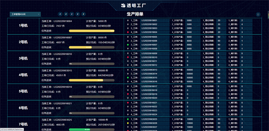This screenshot has height=131, width=269.
Task: Click the 3号机 machine label
Action: pyautogui.click(x=23, y=59)
